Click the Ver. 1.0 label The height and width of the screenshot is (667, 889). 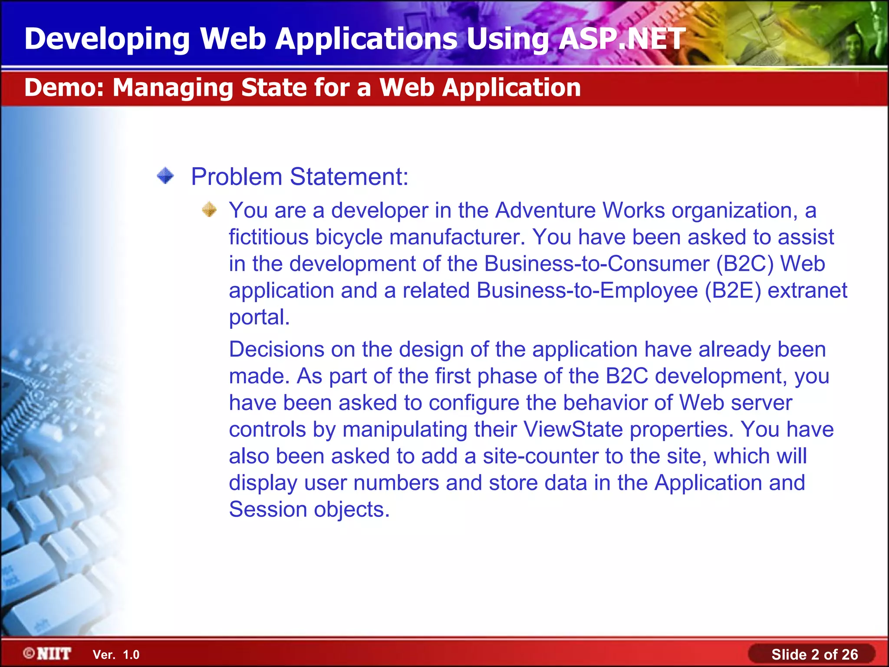[116, 654]
